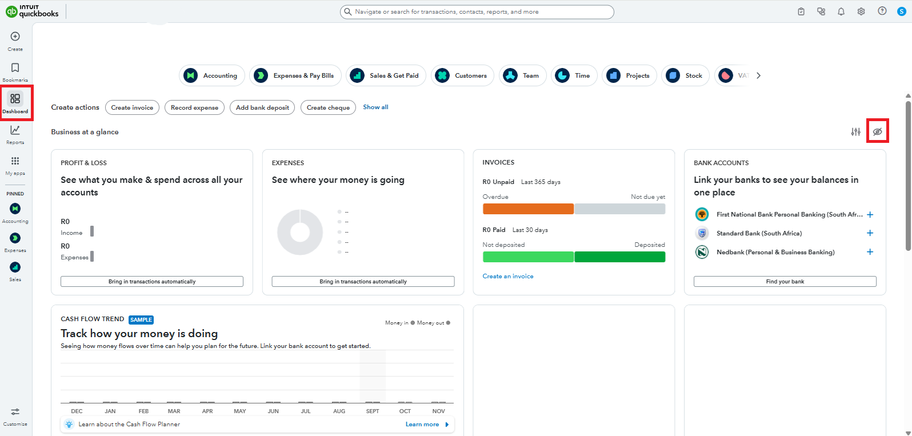Click the SAMPLE badge on Cash Flow Trend

(x=141, y=320)
